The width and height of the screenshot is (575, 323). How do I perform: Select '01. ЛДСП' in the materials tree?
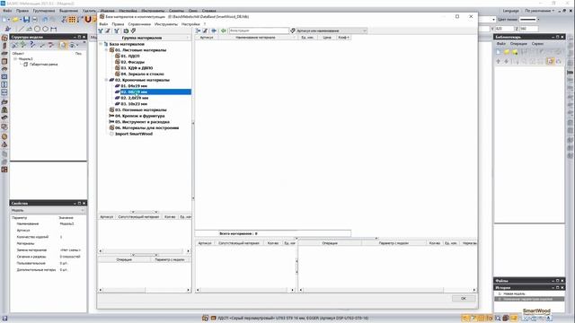130,56
